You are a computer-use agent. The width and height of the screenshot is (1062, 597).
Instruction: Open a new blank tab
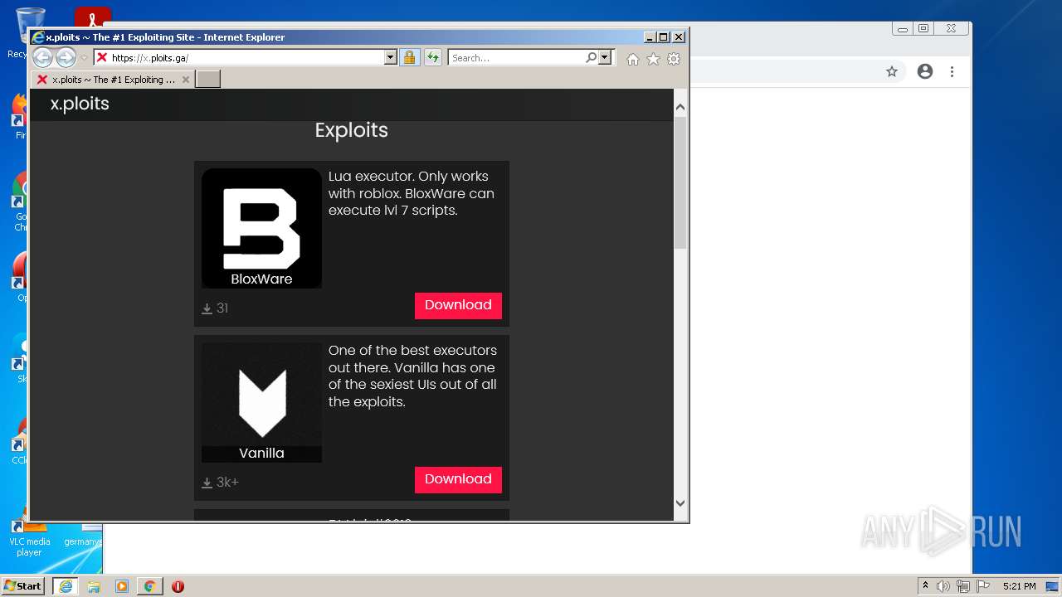(207, 80)
